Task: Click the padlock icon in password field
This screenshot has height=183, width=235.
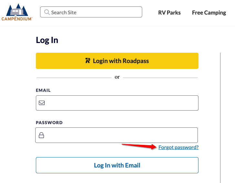Action: click(41, 135)
